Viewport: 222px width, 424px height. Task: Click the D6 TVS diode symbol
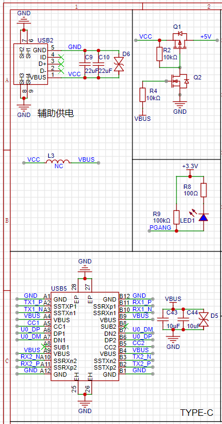pos(119,64)
